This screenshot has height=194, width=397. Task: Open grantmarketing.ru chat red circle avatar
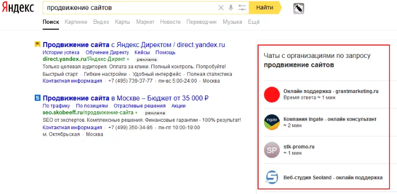(271, 95)
